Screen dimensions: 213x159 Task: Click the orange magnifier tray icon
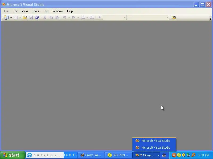(193, 155)
